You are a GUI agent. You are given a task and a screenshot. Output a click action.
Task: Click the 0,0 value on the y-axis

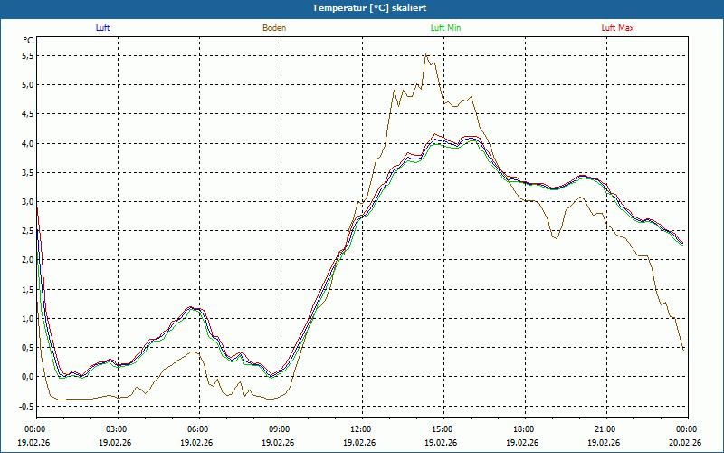point(27,377)
